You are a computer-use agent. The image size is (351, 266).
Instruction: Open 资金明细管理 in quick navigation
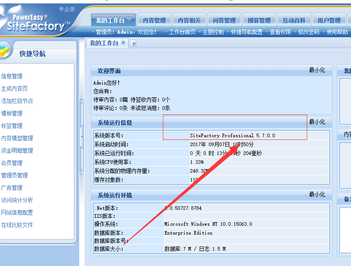(17, 150)
